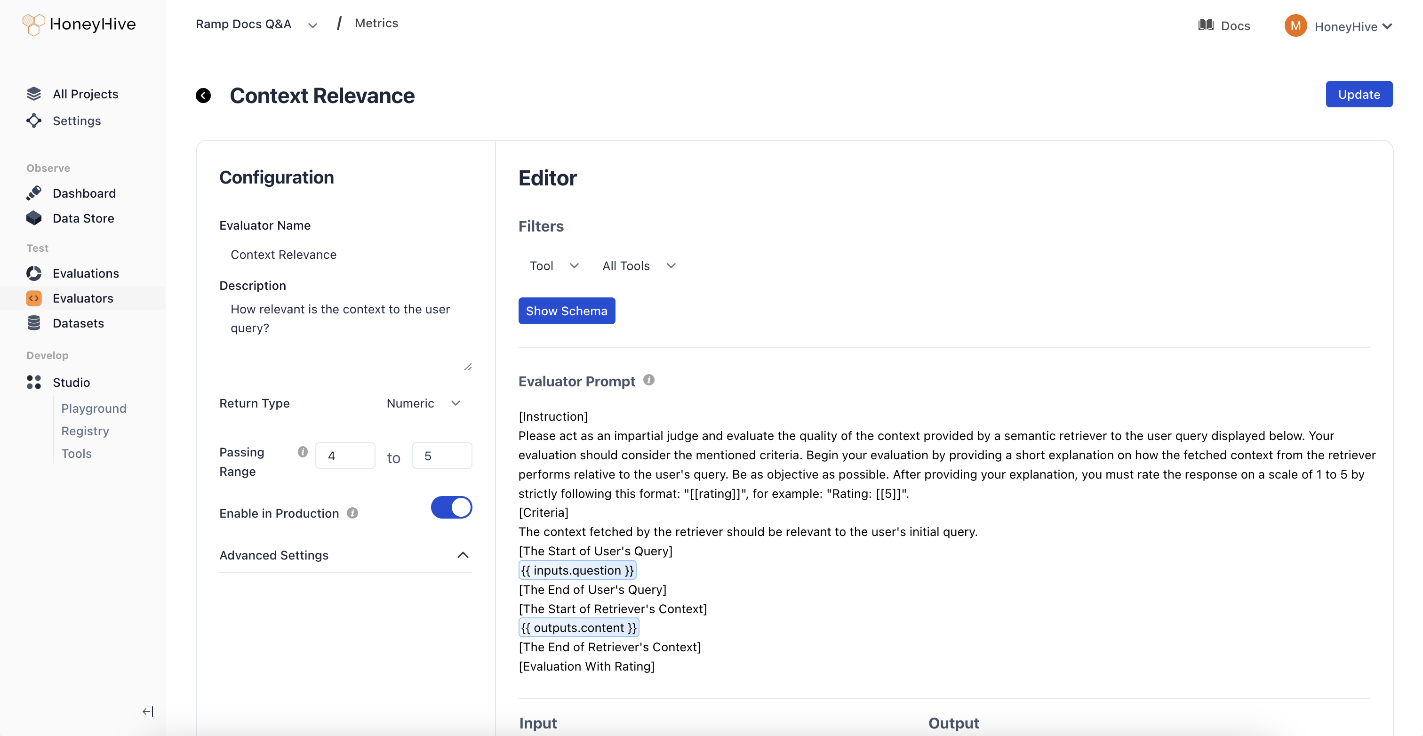Open the All Tools filter dropdown
Image resolution: width=1423 pixels, height=736 pixels.
pos(639,266)
